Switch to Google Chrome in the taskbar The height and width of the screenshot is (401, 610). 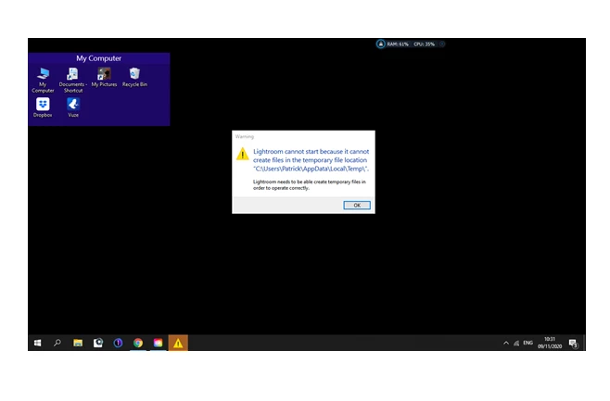coord(138,343)
